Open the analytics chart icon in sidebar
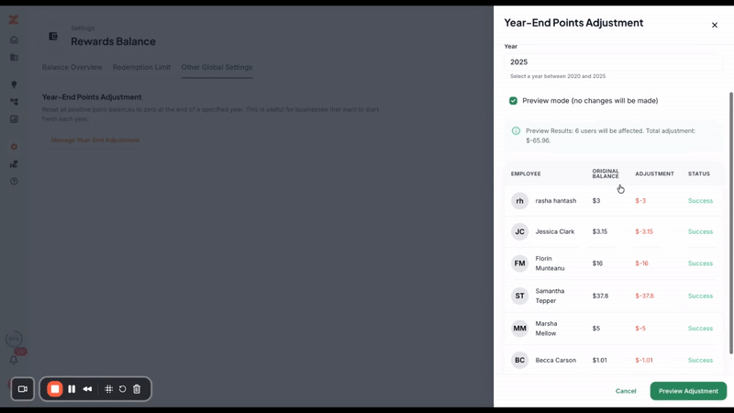The height and width of the screenshot is (413, 734). [x=14, y=119]
